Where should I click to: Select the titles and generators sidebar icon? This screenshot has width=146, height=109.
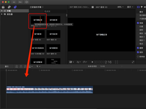coord(15,7)
